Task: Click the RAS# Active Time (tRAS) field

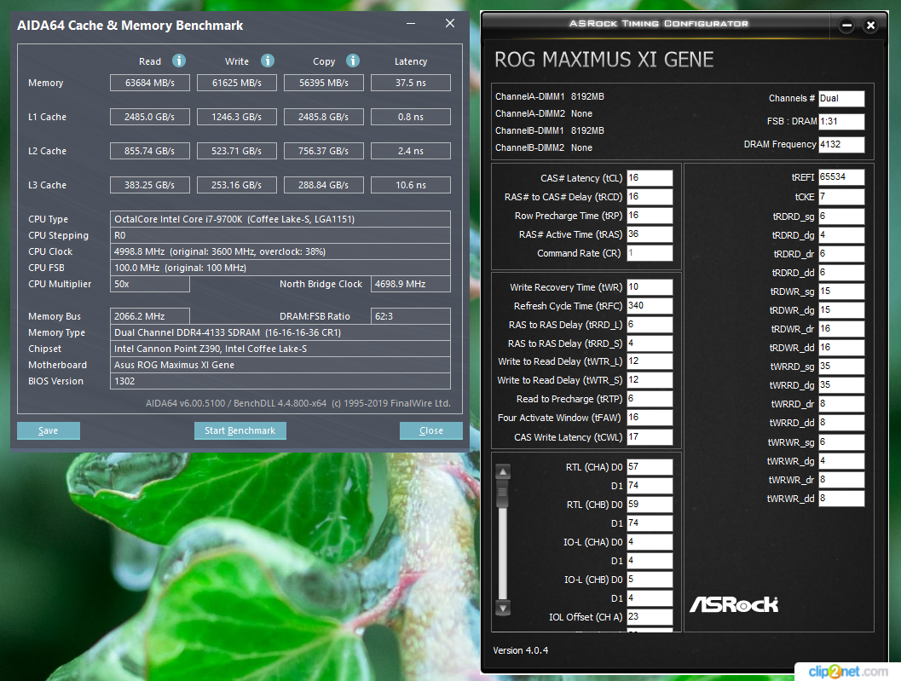Action: coord(650,234)
